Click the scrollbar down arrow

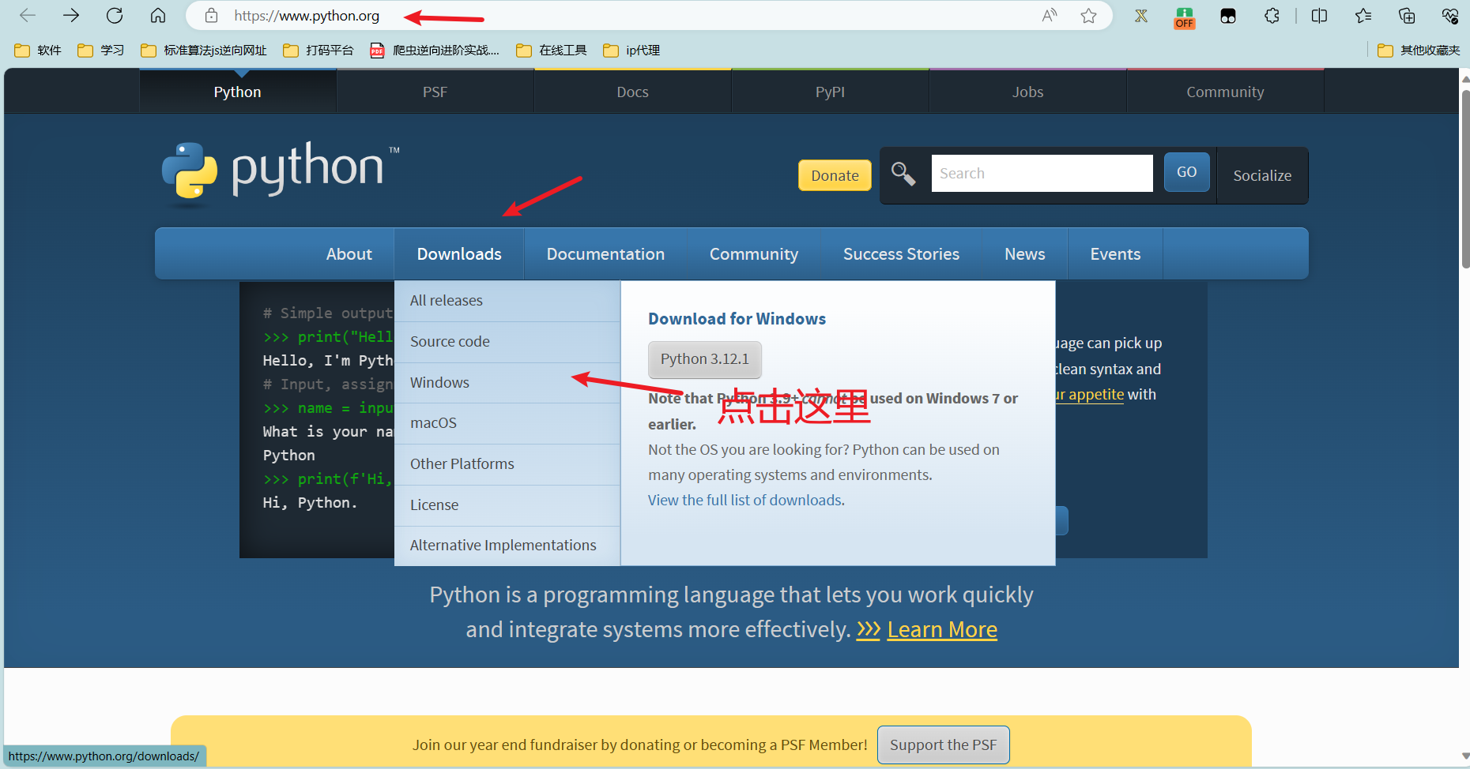[1464, 756]
